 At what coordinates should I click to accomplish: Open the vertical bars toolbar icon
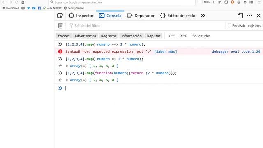tap(251, 2)
